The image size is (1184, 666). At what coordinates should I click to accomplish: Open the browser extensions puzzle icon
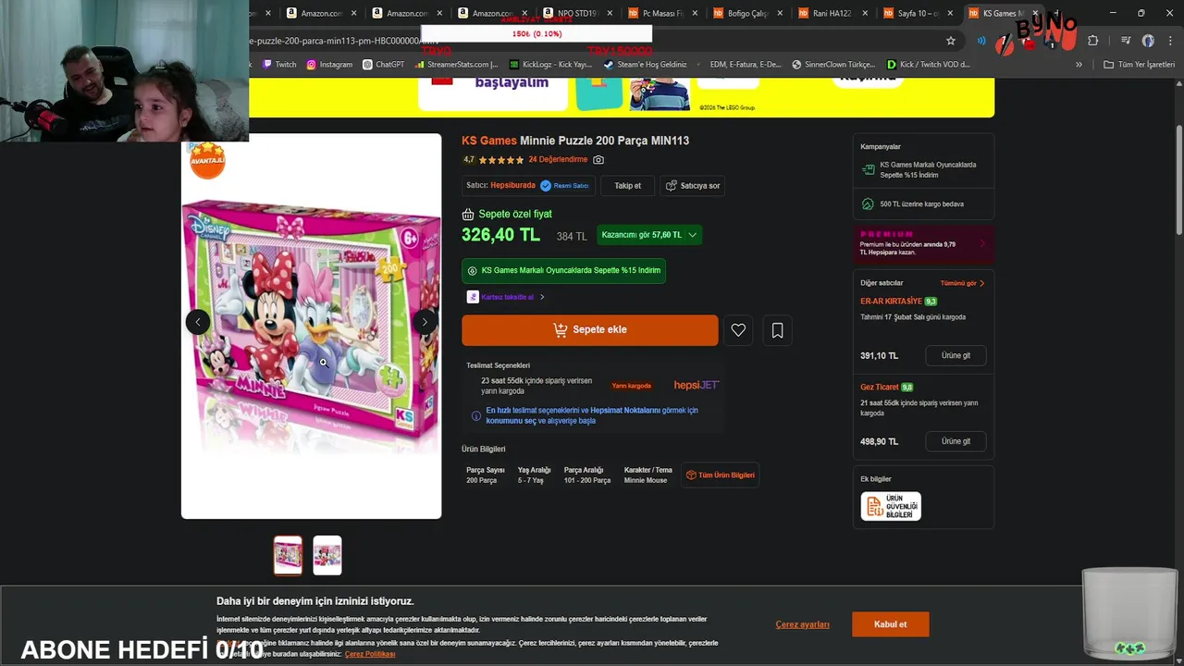(1092, 41)
